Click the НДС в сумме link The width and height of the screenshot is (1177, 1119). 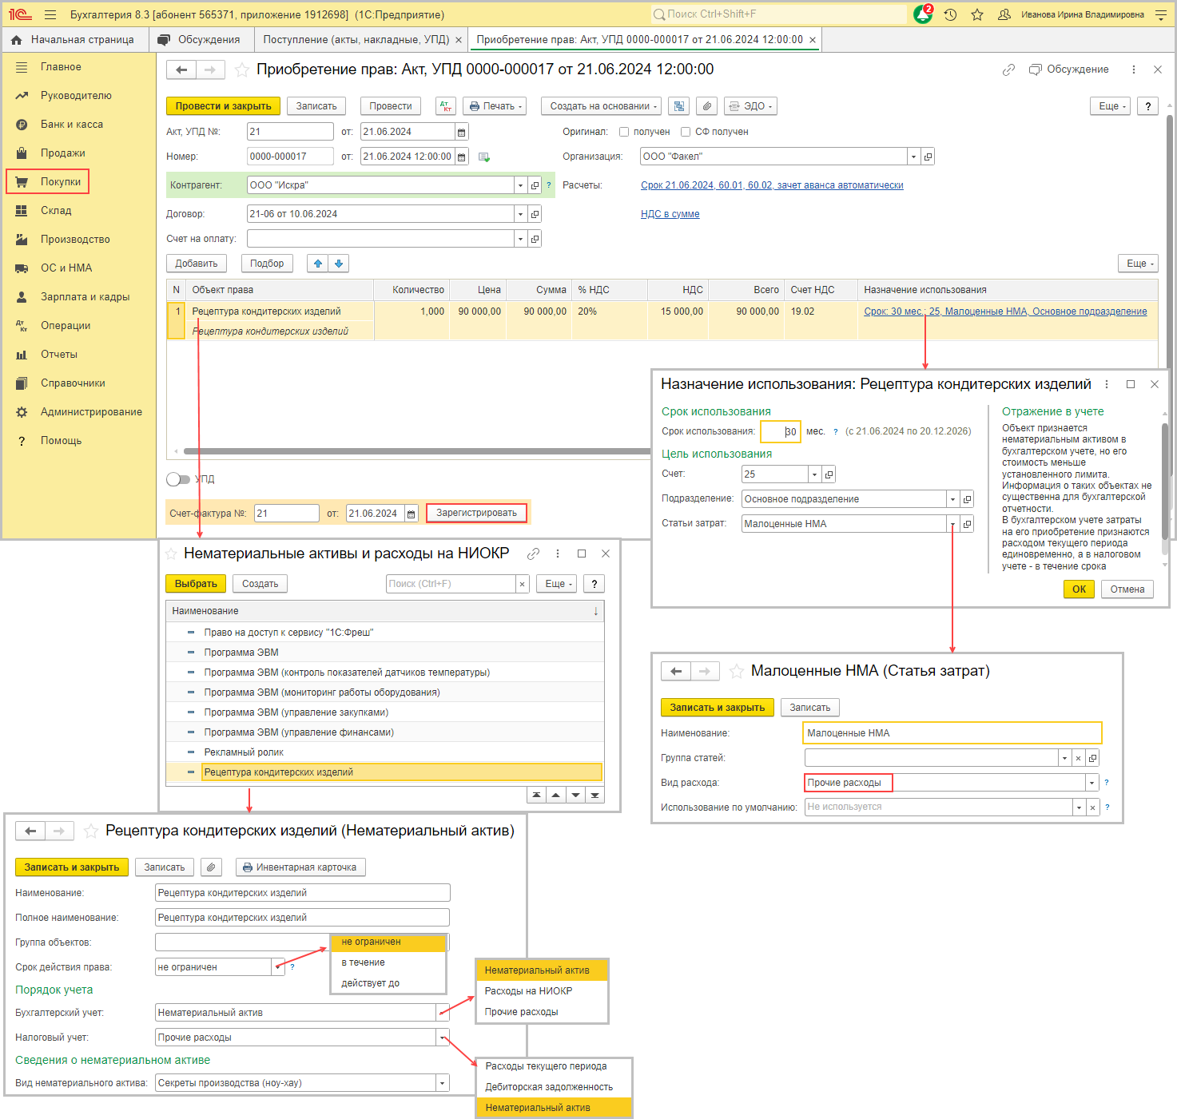click(670, 214)
